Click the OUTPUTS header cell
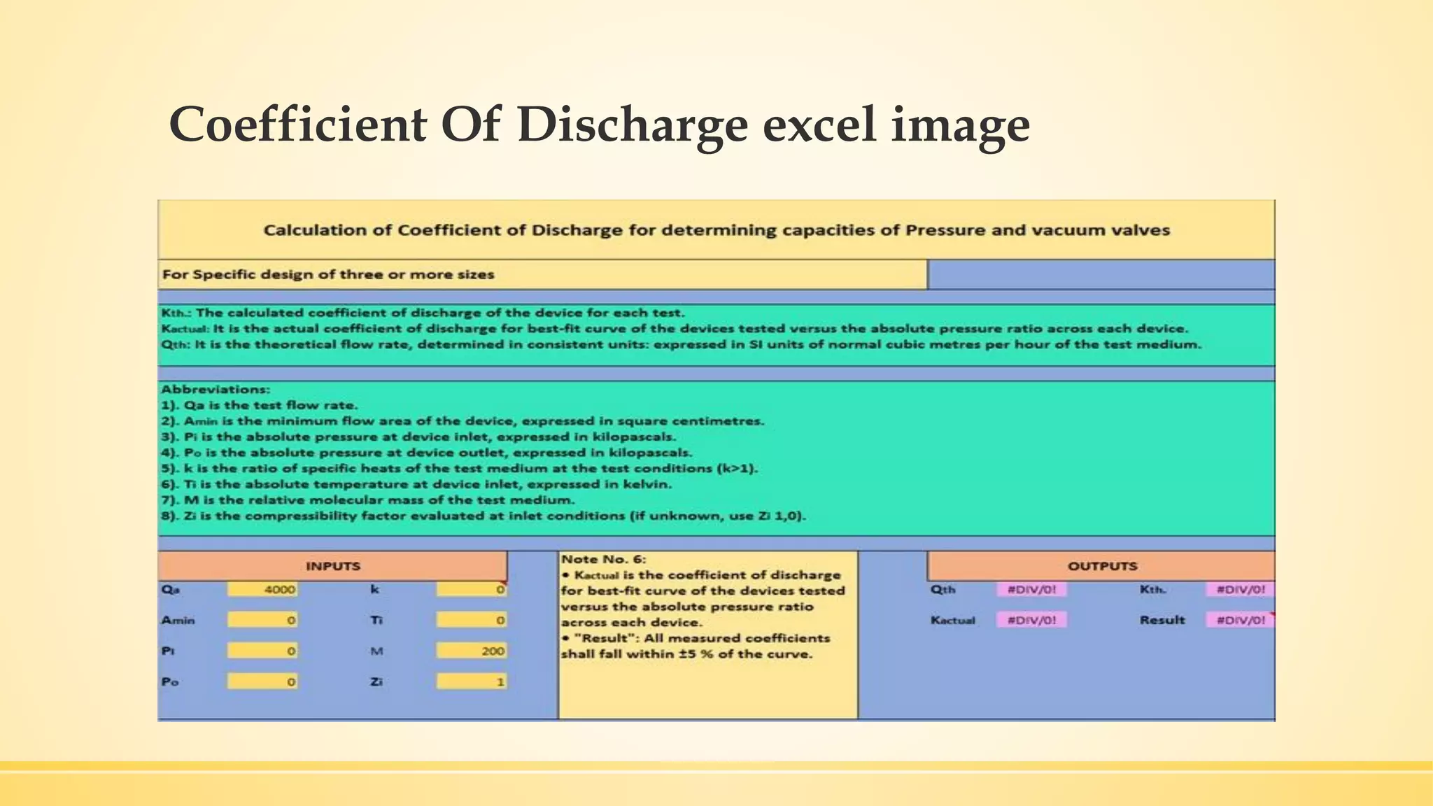 [1102, 566]
